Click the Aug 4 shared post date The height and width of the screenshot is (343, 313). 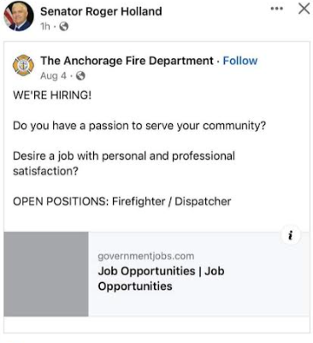click(53, 76)
